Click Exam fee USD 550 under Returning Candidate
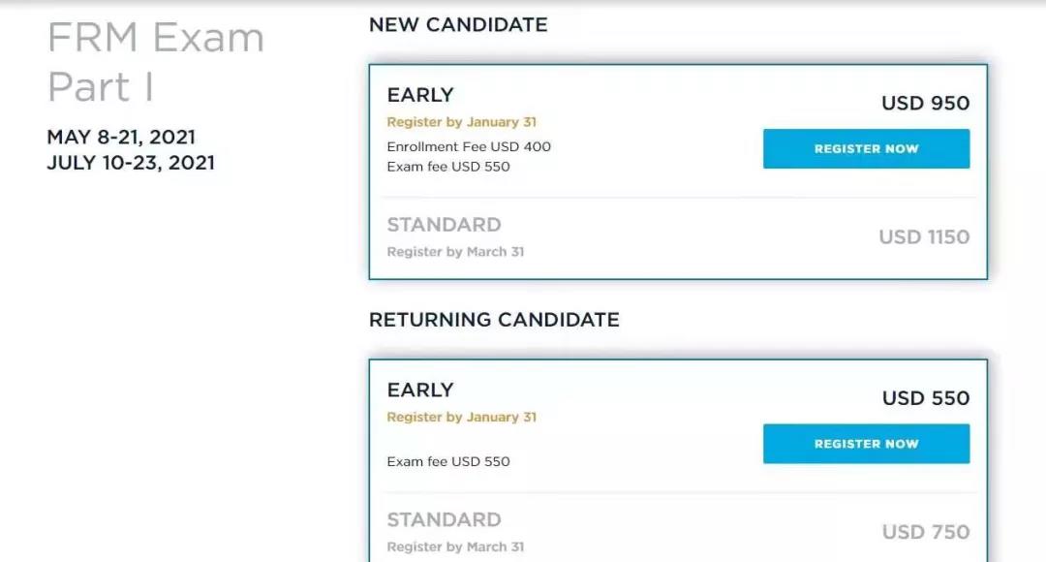The width and height of the screenshot is (1046, 562). [x=448, y=461]
